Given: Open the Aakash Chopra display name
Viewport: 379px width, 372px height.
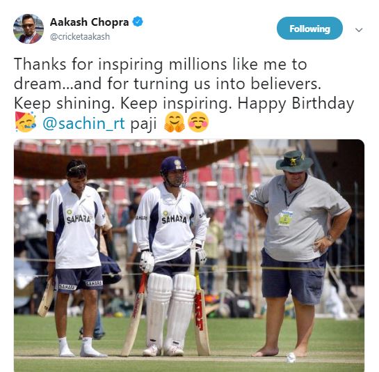Looking at the screenshot, I should [x=89, y=22].
